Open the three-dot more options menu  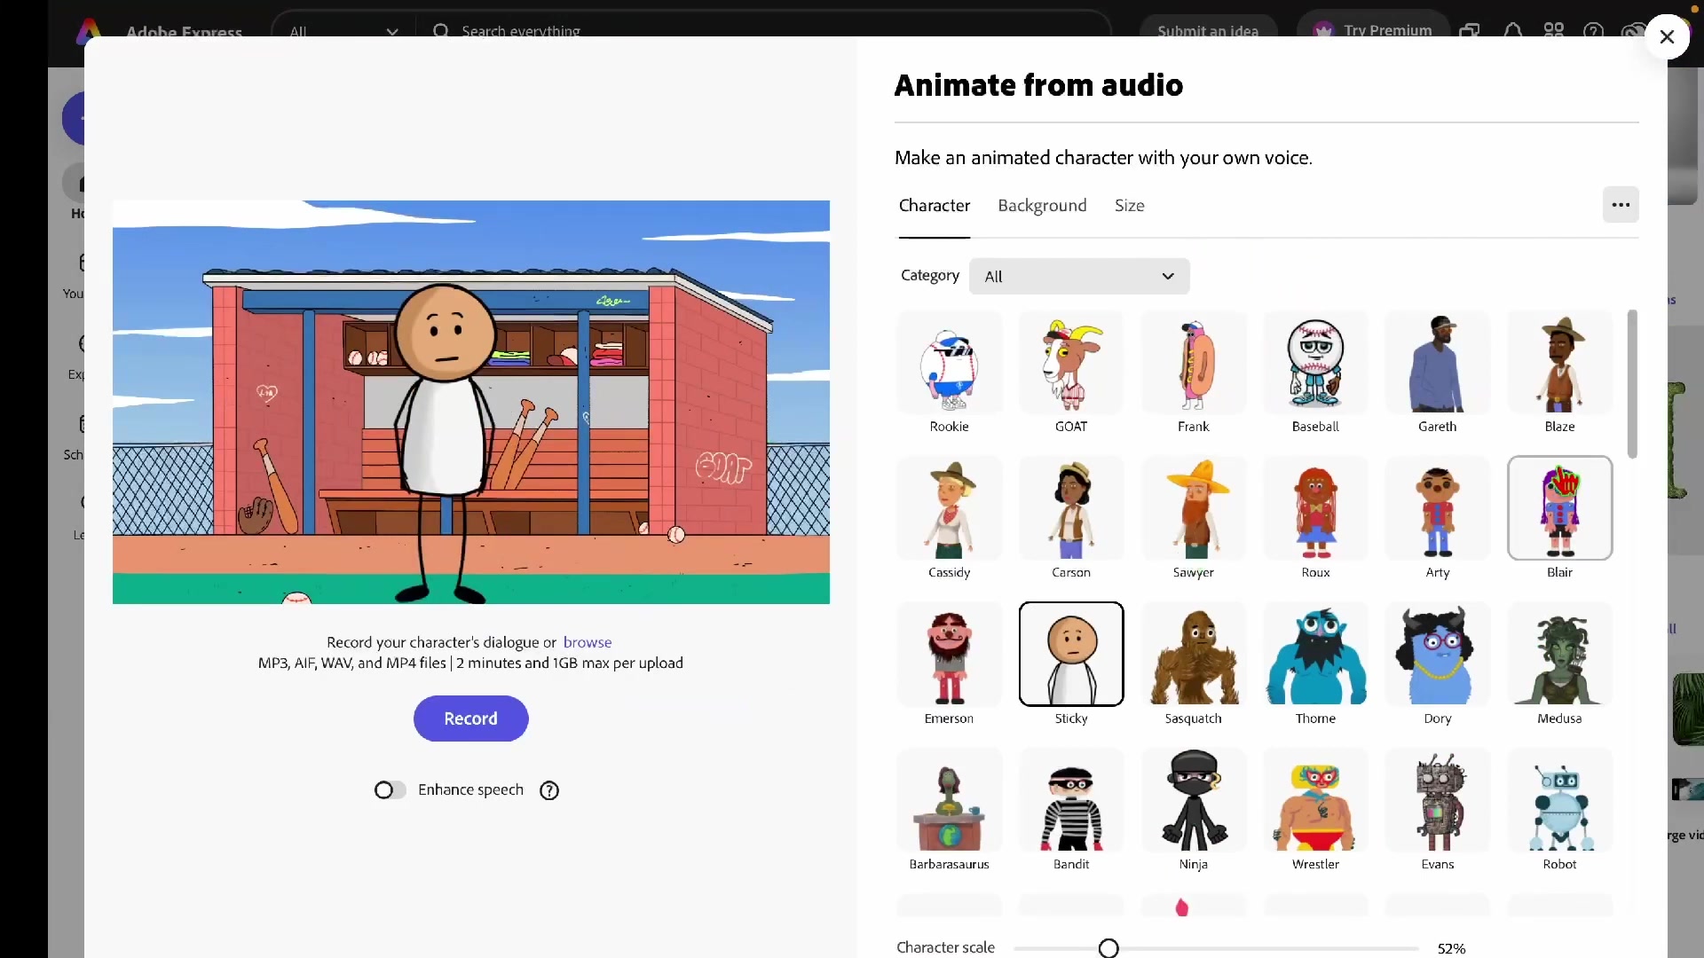[x=1621, y=205]
